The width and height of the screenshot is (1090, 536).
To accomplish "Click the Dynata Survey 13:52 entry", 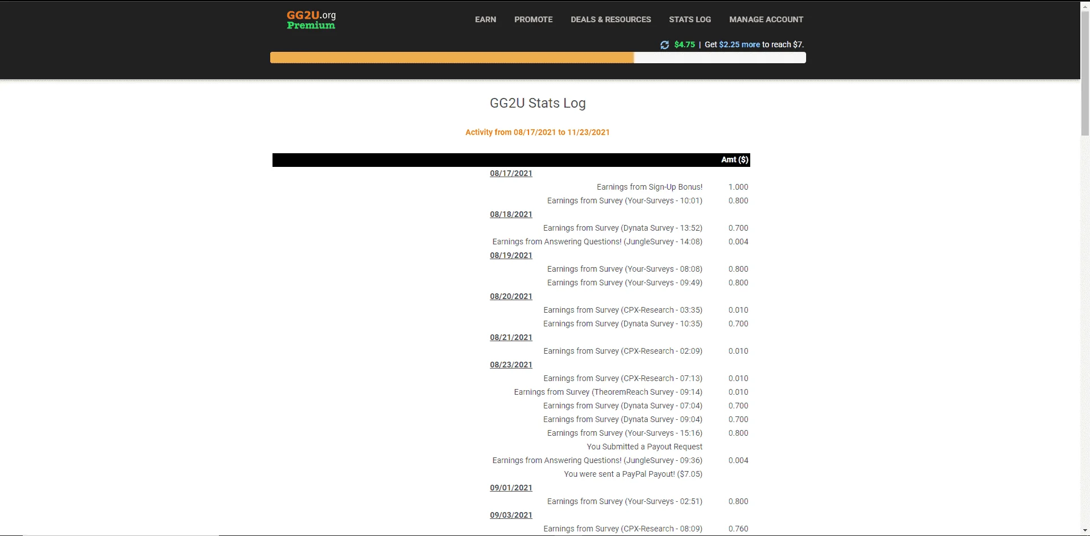I will click(623, 228).
